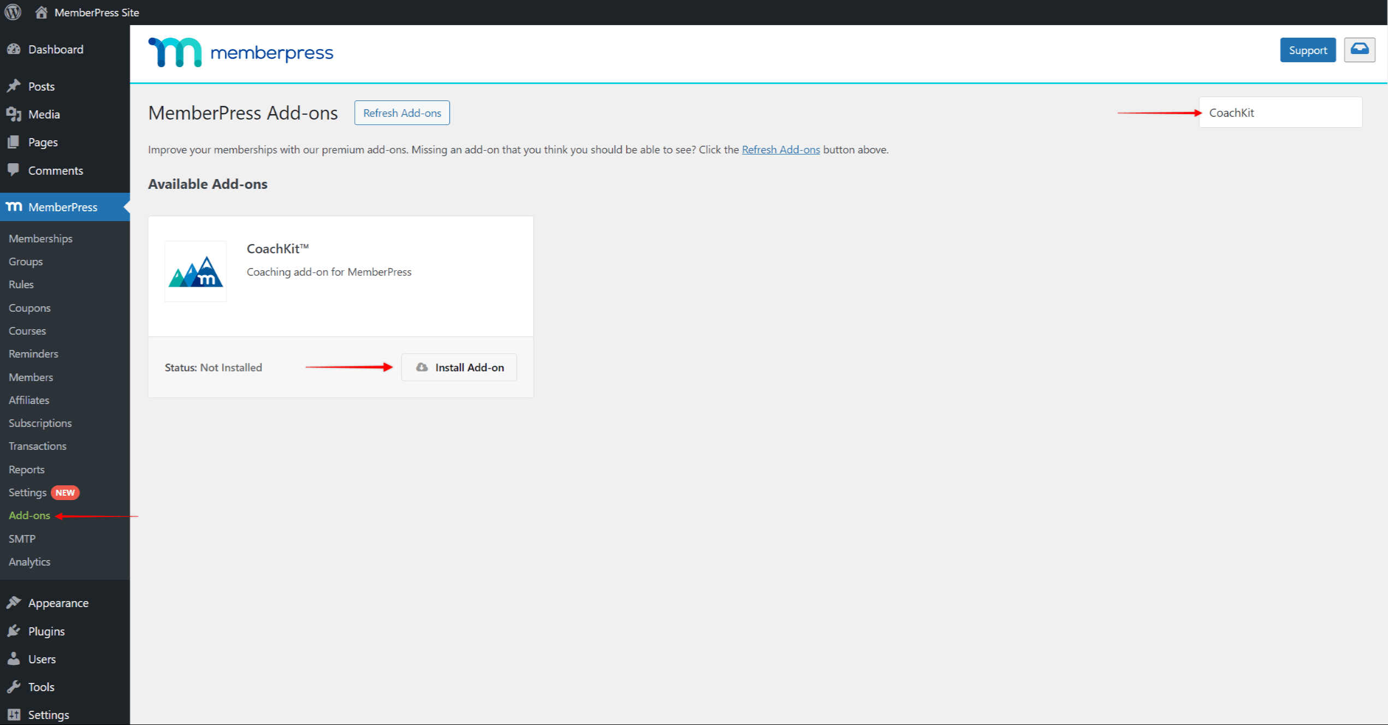Navigate to the SMTP submenu item
Screen dimensions: 1388x725
click(x=22, y=538)
